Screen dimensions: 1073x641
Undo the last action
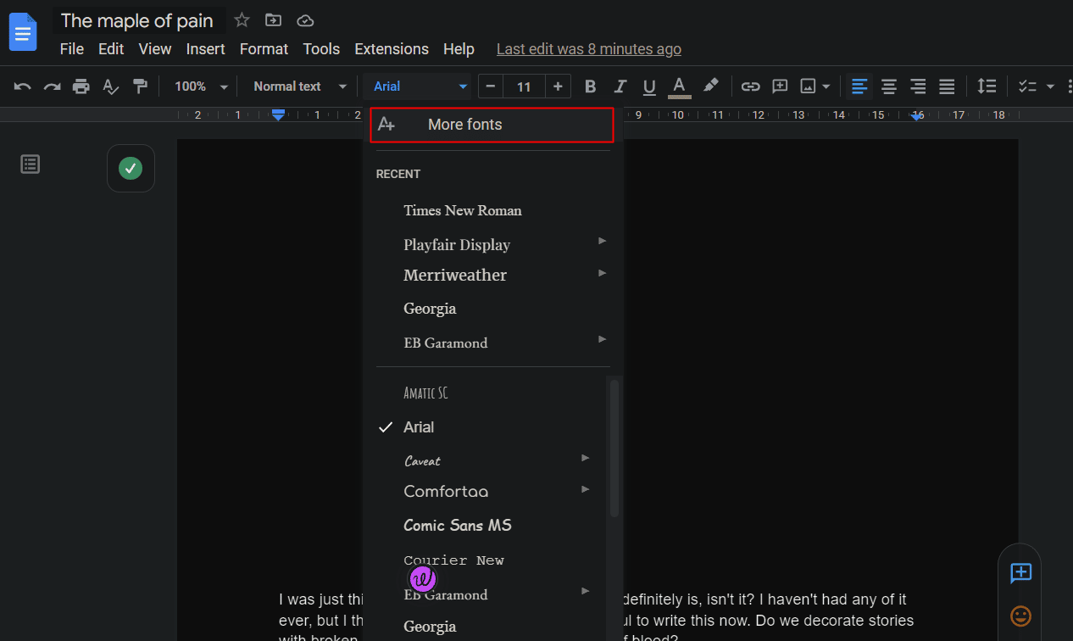pos(23,86)
